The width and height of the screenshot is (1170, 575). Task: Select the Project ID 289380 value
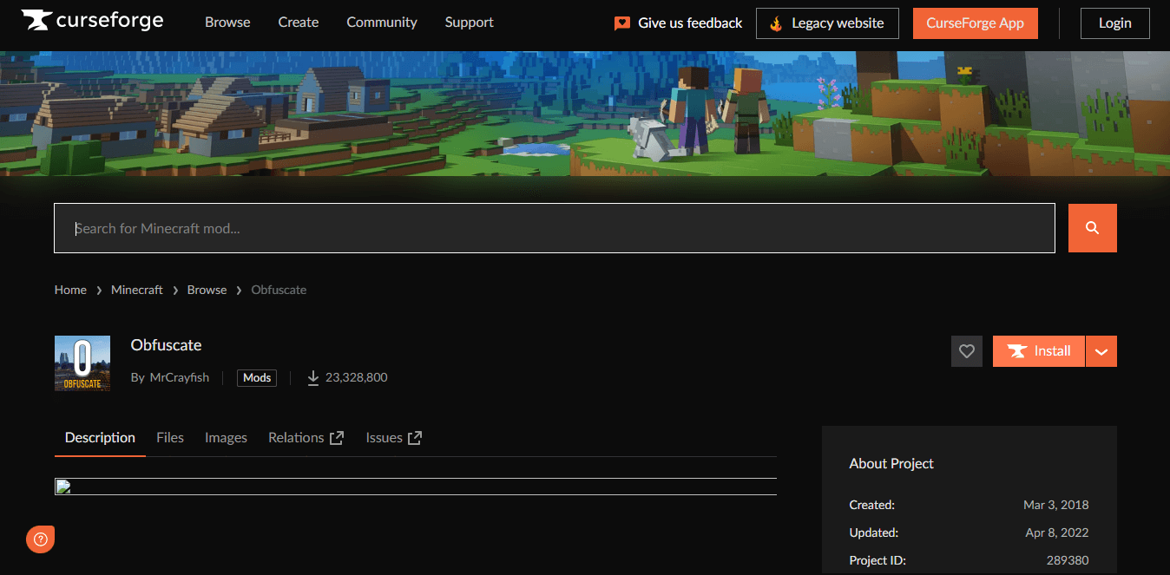[x=1068, y=560]
